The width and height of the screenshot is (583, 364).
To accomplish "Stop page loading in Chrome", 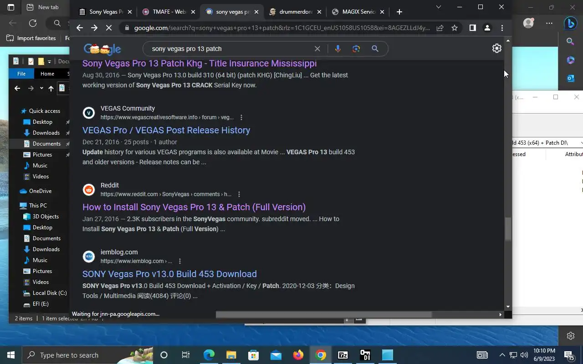I will click(109, 28).
